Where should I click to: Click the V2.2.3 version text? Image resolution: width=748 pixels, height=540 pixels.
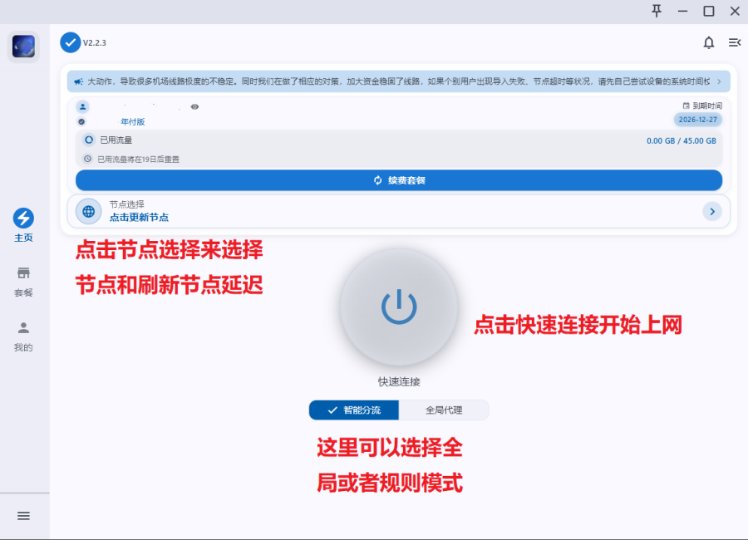[95, 43]
